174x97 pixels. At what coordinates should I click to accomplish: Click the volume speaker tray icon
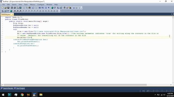coord(164,95)
